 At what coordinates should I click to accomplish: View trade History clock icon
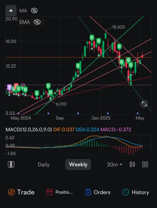126,192
